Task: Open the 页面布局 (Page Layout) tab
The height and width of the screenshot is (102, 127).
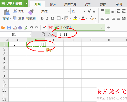Action: (70, 4)
